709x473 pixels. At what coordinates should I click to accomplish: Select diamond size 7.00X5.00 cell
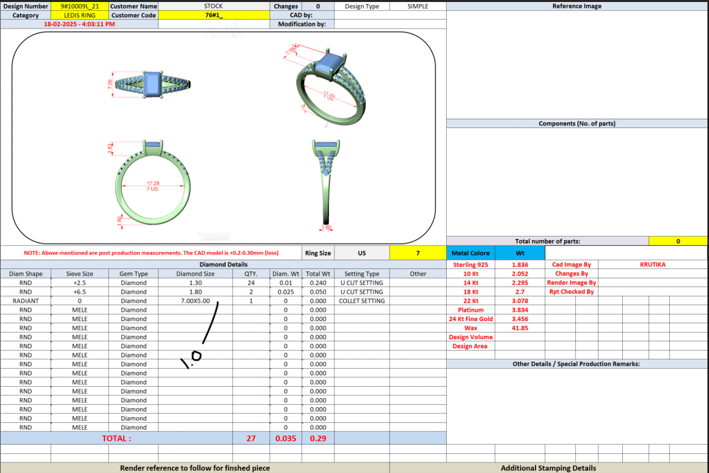coord(196,301)
